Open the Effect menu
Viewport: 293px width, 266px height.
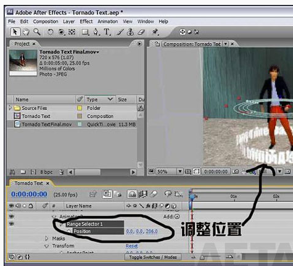point(86,22)
